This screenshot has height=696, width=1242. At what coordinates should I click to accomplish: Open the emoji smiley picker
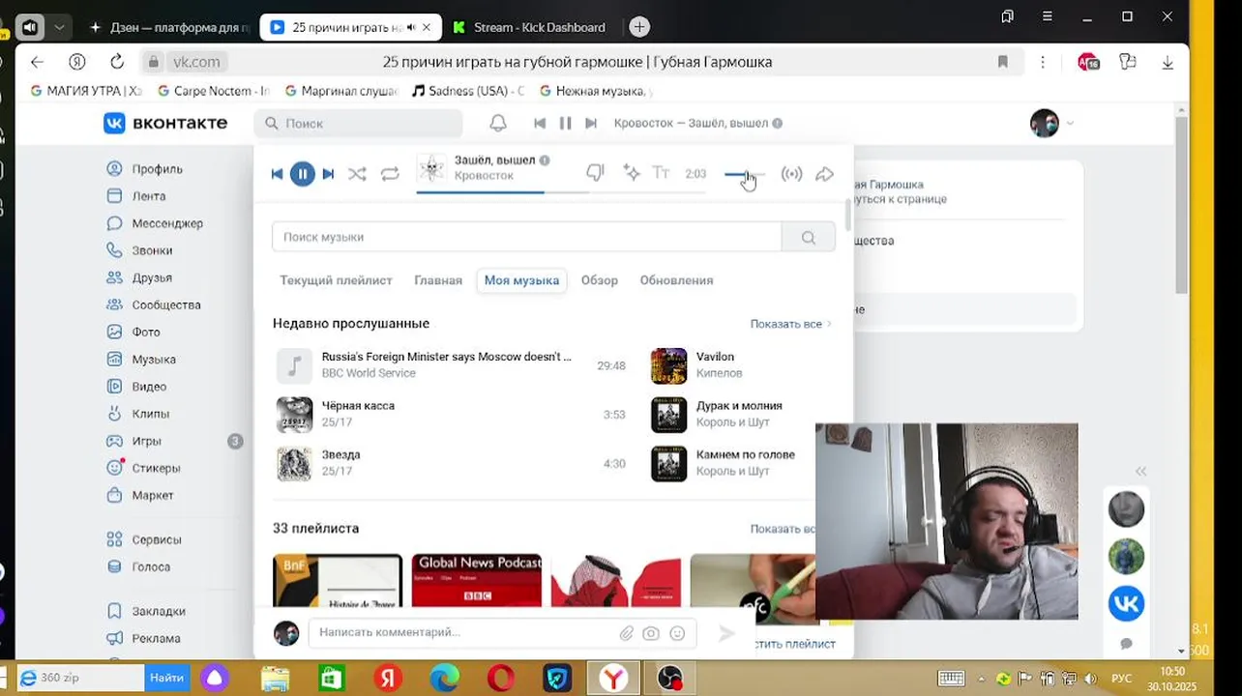tap(677, 633)
